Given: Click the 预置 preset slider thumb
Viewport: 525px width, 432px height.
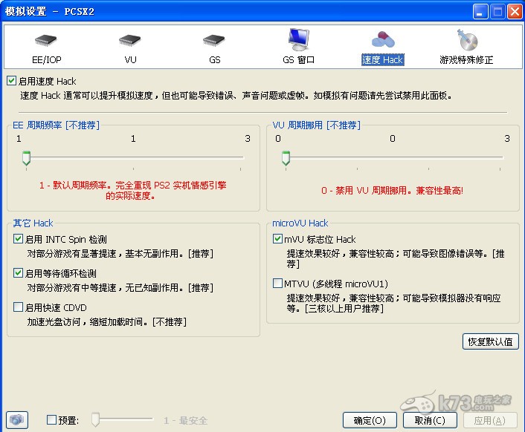Looking at the screenshot, I should [x=95, y=420].
